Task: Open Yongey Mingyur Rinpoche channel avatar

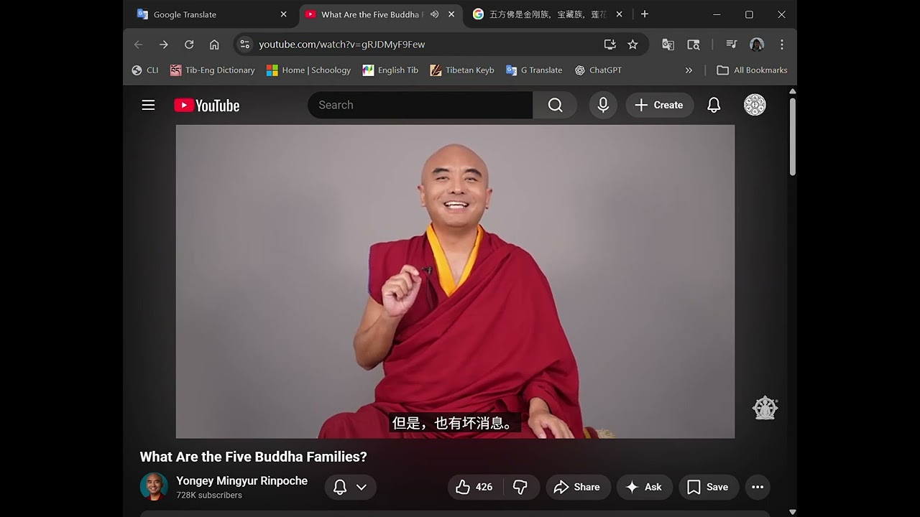Action: [x=154, y=486]
